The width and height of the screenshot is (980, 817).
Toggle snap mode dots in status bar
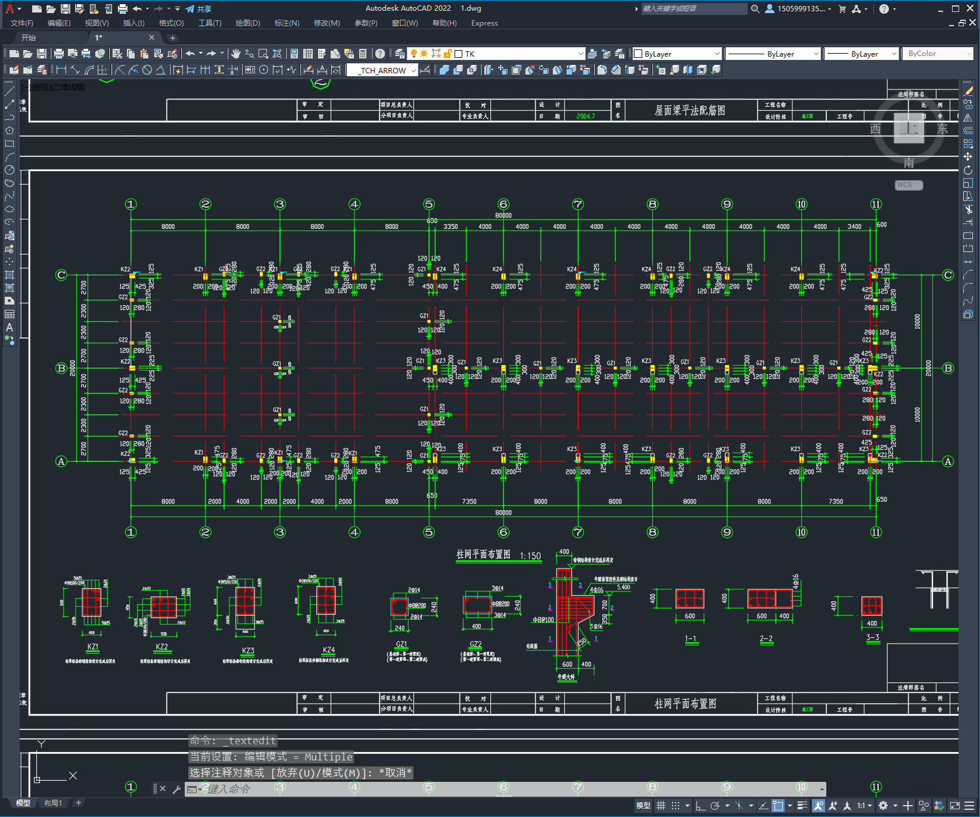point(676,806)
